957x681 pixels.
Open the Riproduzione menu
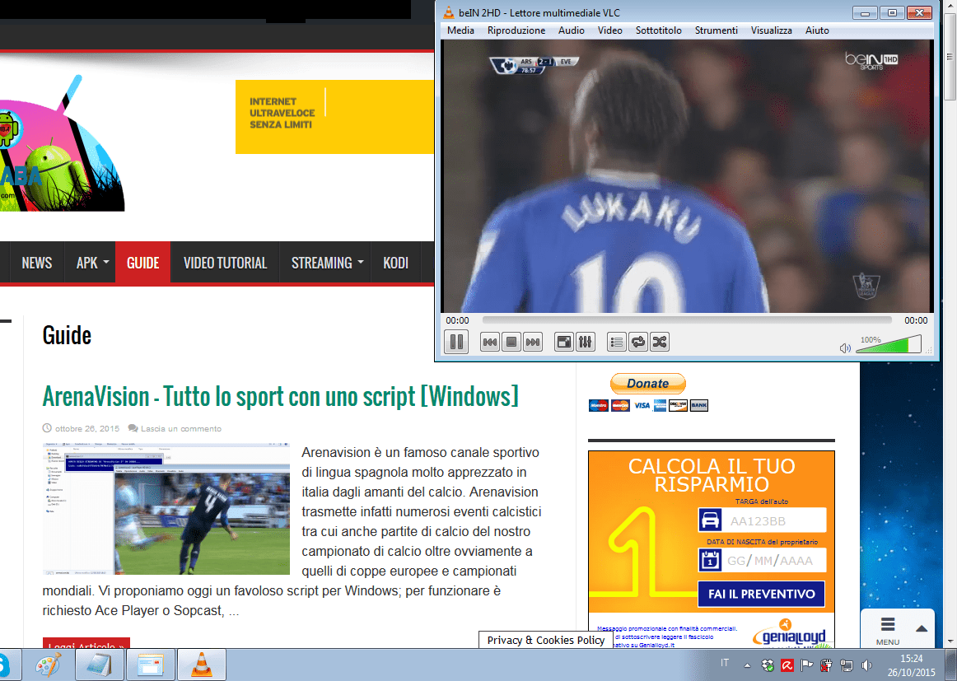516,30
